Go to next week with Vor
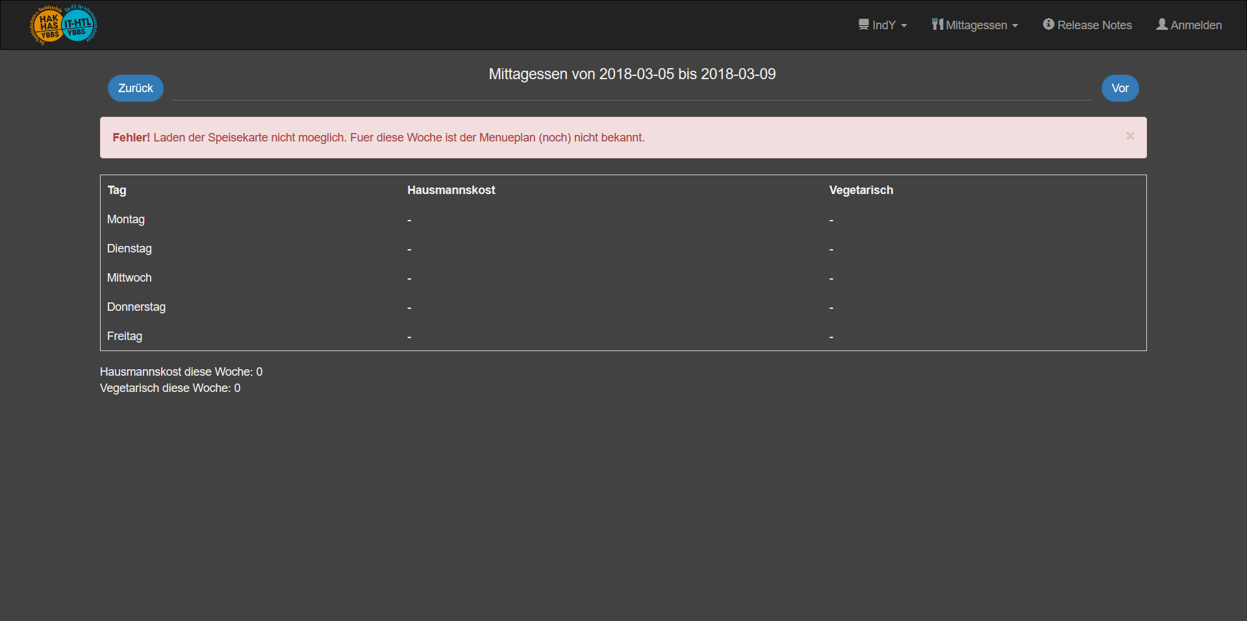This screenshot has height=621, width=1247. [x=1120, y=88]
